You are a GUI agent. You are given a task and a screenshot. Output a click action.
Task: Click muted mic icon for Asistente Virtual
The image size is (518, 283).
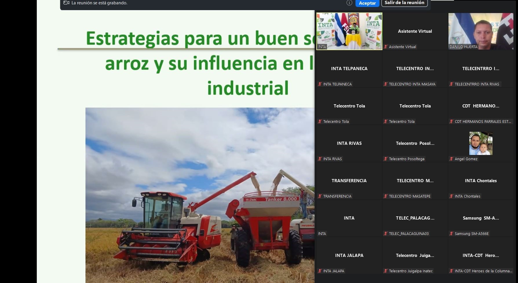386,47
